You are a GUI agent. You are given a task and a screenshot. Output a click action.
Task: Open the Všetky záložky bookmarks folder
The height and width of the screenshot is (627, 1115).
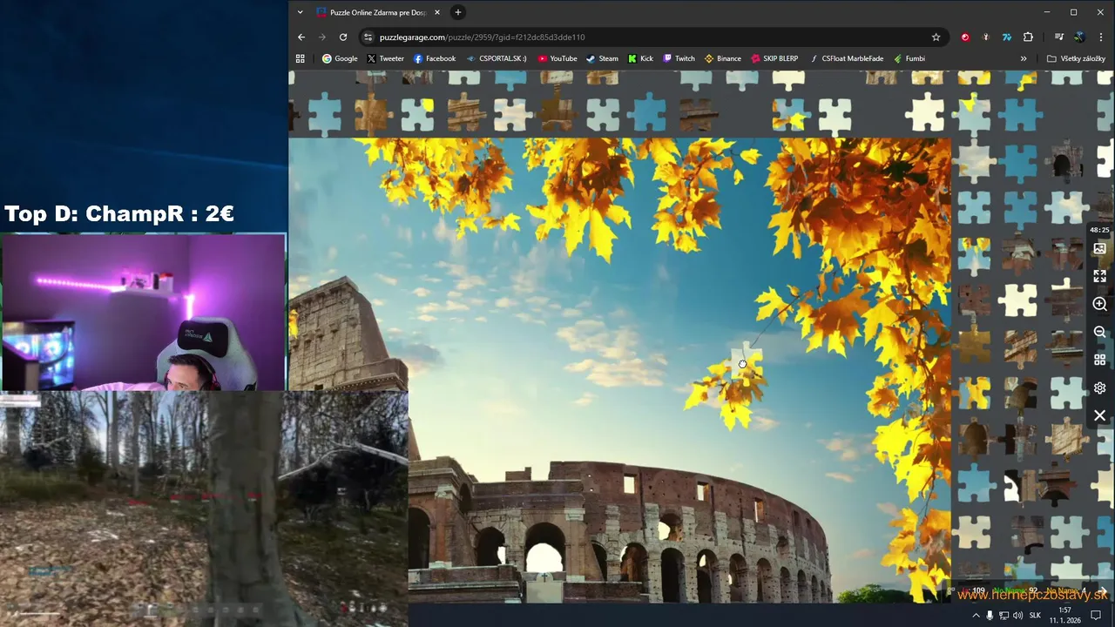(1077, 58)
